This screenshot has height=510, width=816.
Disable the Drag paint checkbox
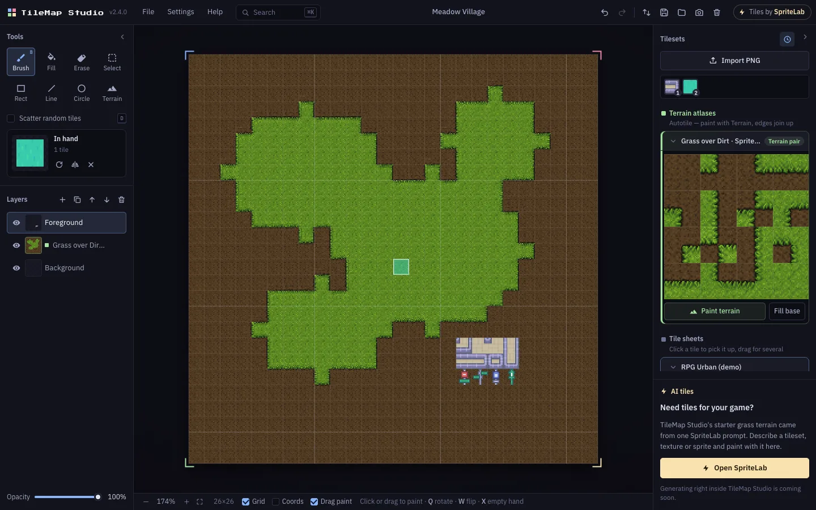click(314, 501)
